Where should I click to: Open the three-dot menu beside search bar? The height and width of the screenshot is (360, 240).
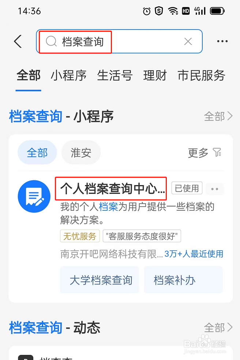click(x=222, y=41)
